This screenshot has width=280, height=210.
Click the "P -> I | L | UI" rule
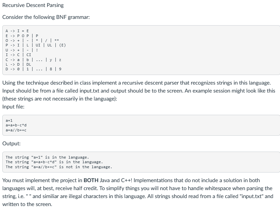click(36, 45)
